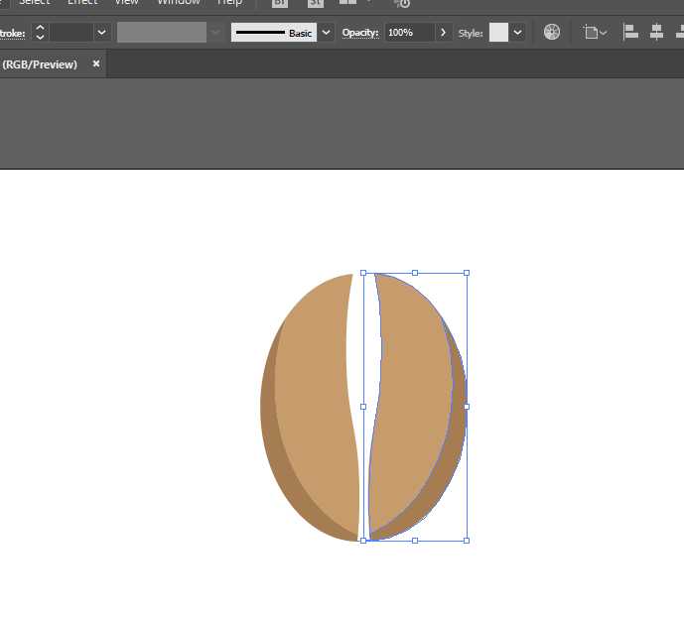Screen dimensions: 684x617
Task: Open the Help menu
Action: click(x=229, y=3)
